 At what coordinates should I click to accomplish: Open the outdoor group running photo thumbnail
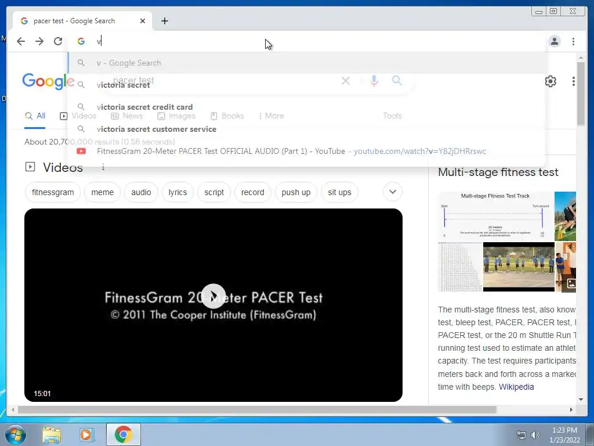click(x=519, y=267)
